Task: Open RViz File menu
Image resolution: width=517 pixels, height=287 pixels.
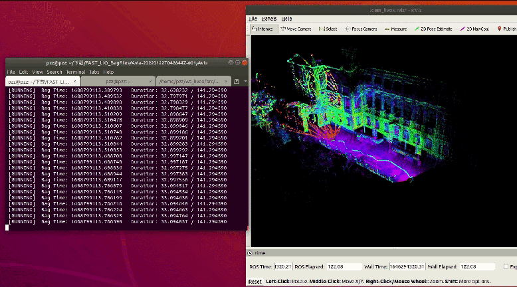Action: click(x=253, y=19)
